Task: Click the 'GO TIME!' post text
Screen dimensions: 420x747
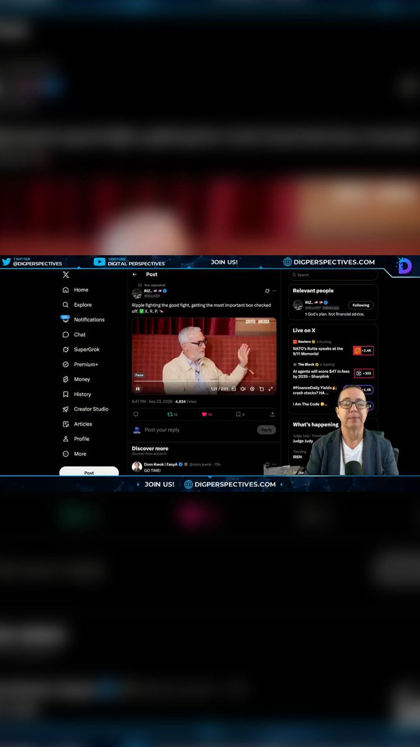Action: click(x=152, y=471)
